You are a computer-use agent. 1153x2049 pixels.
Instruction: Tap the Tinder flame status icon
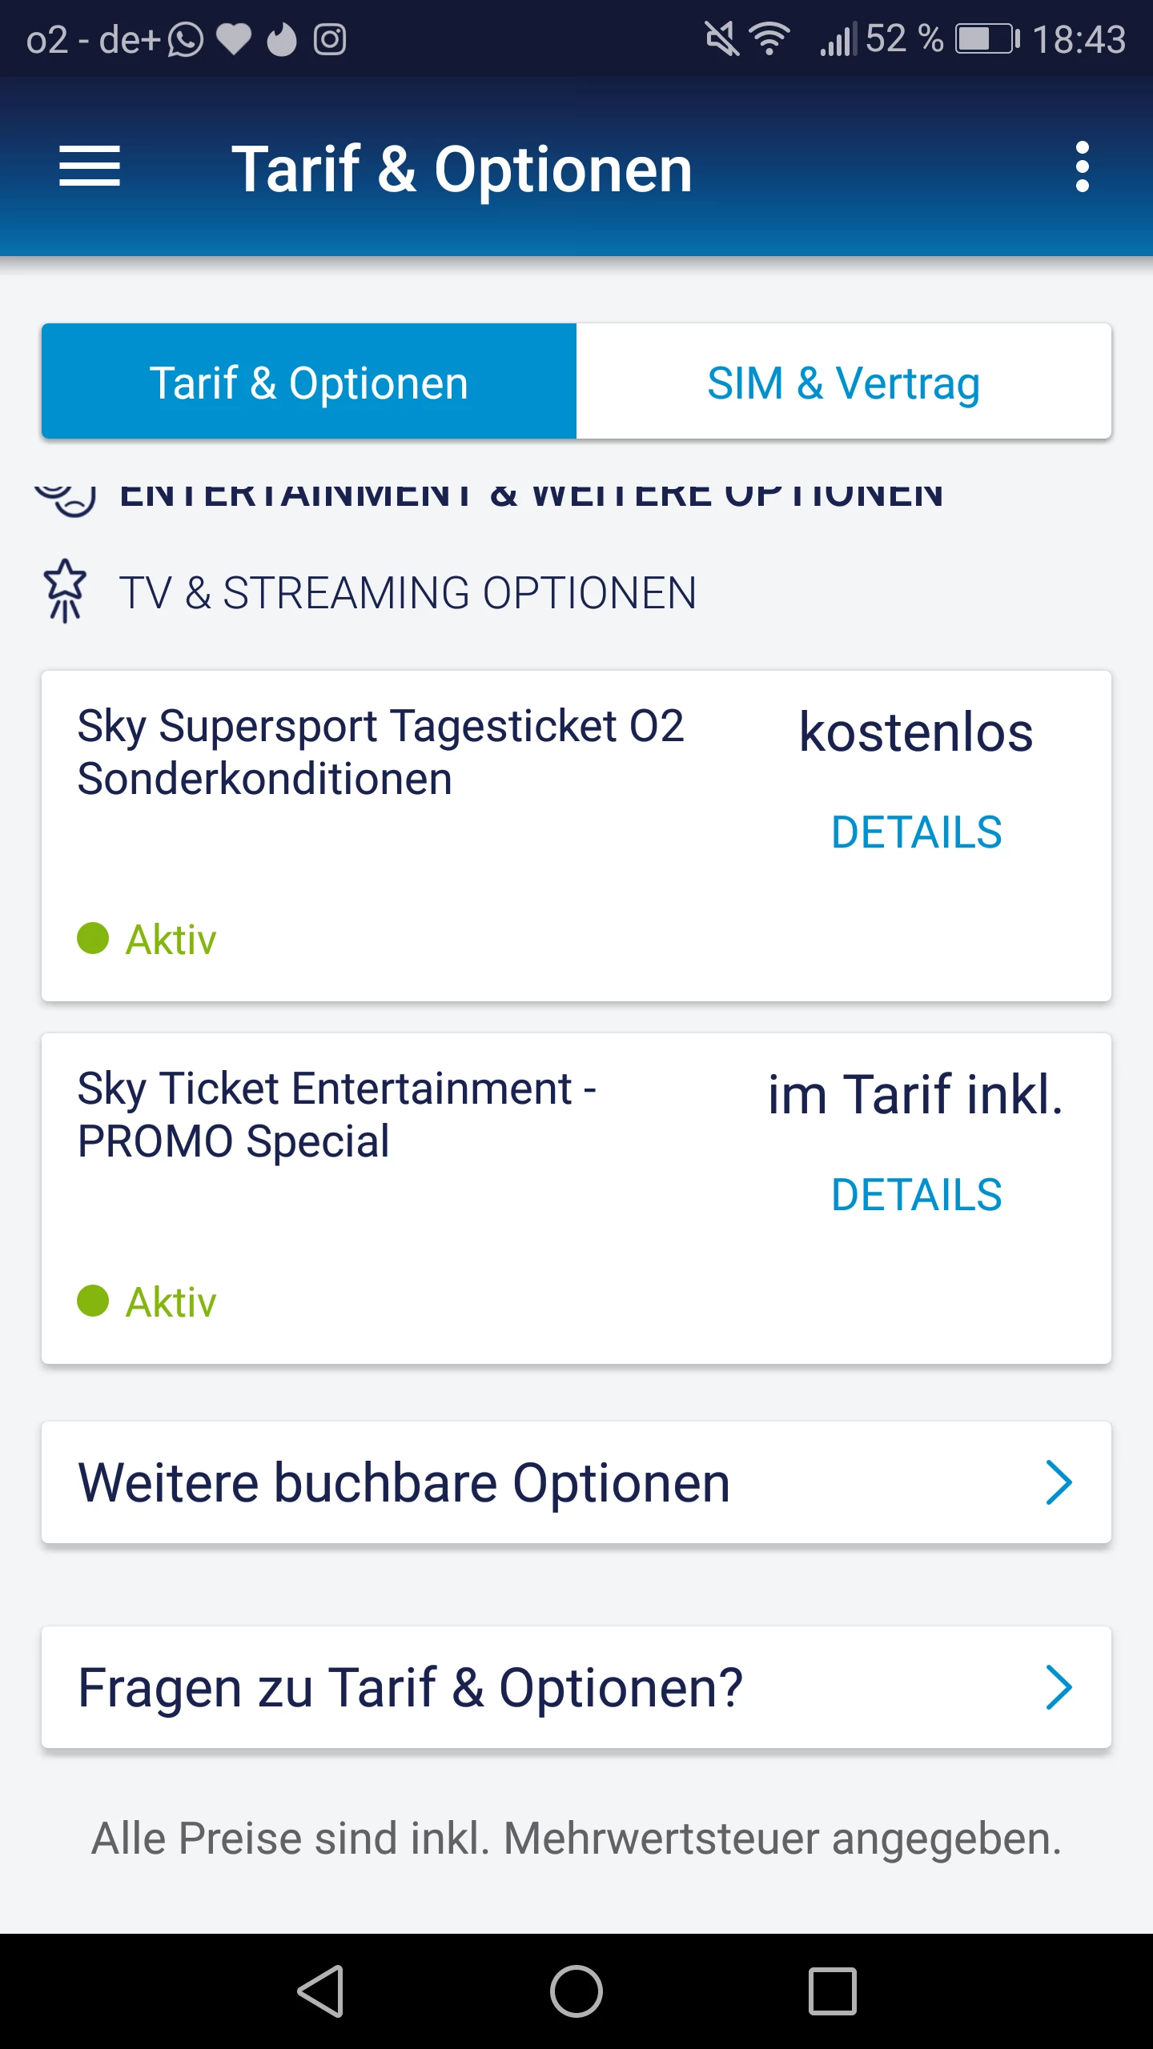[281, 39]
